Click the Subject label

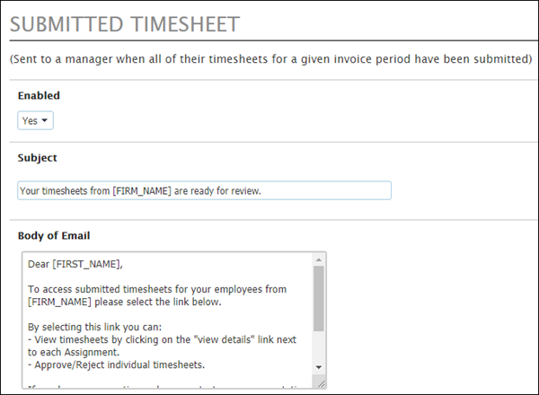point(37,158)
